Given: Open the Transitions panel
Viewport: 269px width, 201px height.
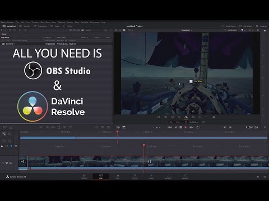Looking at the screenshot, I should pos(40,26).
